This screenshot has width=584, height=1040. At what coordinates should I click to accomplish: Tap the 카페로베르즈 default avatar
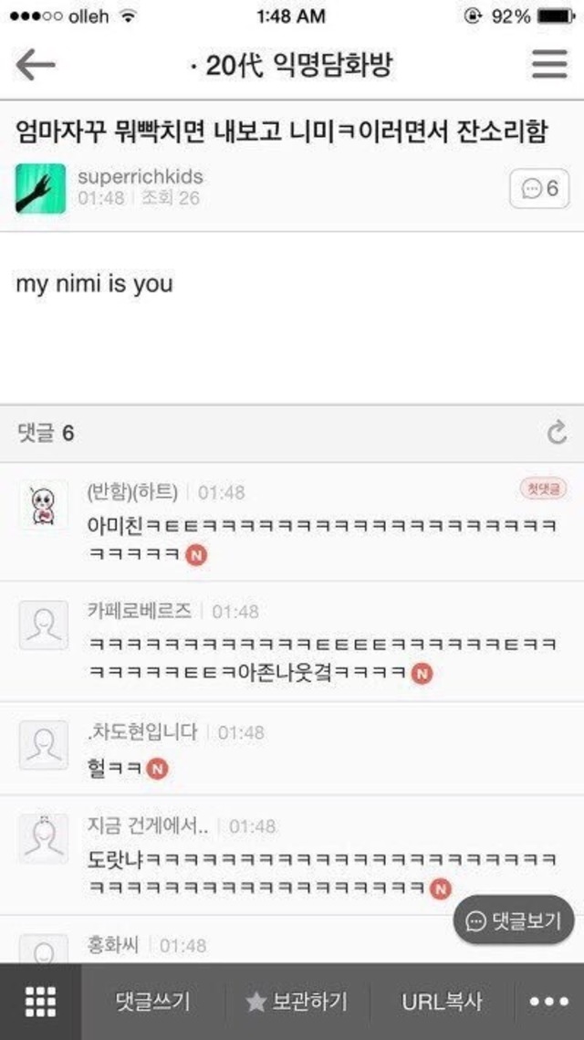coord(43,625)
